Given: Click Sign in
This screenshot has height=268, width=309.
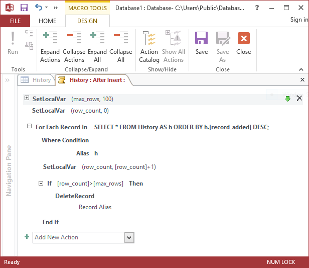Looking at the screenshot, I should (299, 20).
